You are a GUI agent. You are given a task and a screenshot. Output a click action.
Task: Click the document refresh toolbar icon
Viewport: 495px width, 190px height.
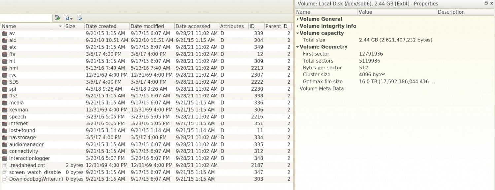(x=80, y=18)
